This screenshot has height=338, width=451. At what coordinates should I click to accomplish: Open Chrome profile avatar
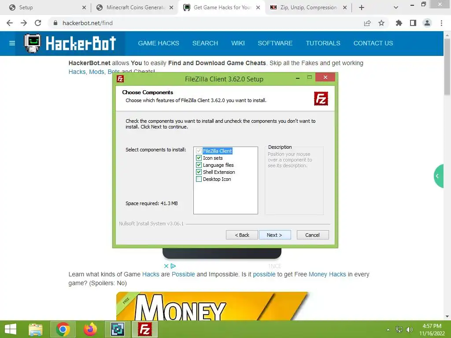pyautogui.click(x=427, y=23)
